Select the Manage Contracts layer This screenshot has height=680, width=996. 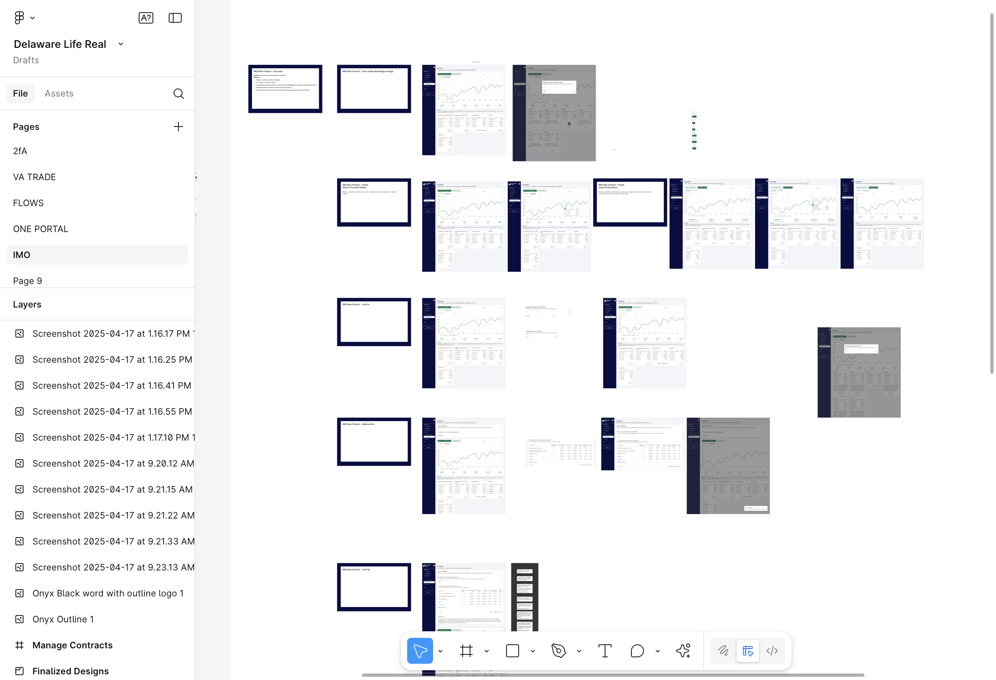point(72,645)
